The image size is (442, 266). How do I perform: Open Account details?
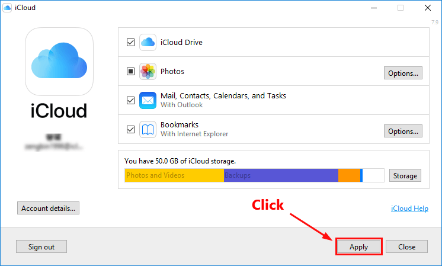[x=49, y=209]
